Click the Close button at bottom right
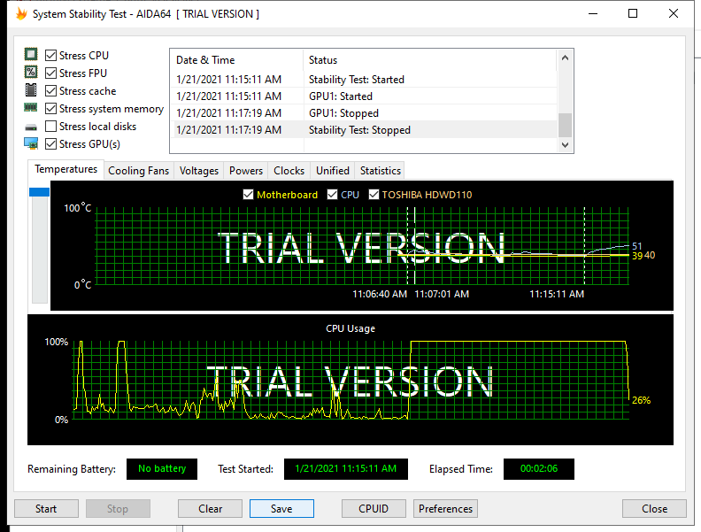Viewport: 701px width, 532px height. (x=654, y=509)
